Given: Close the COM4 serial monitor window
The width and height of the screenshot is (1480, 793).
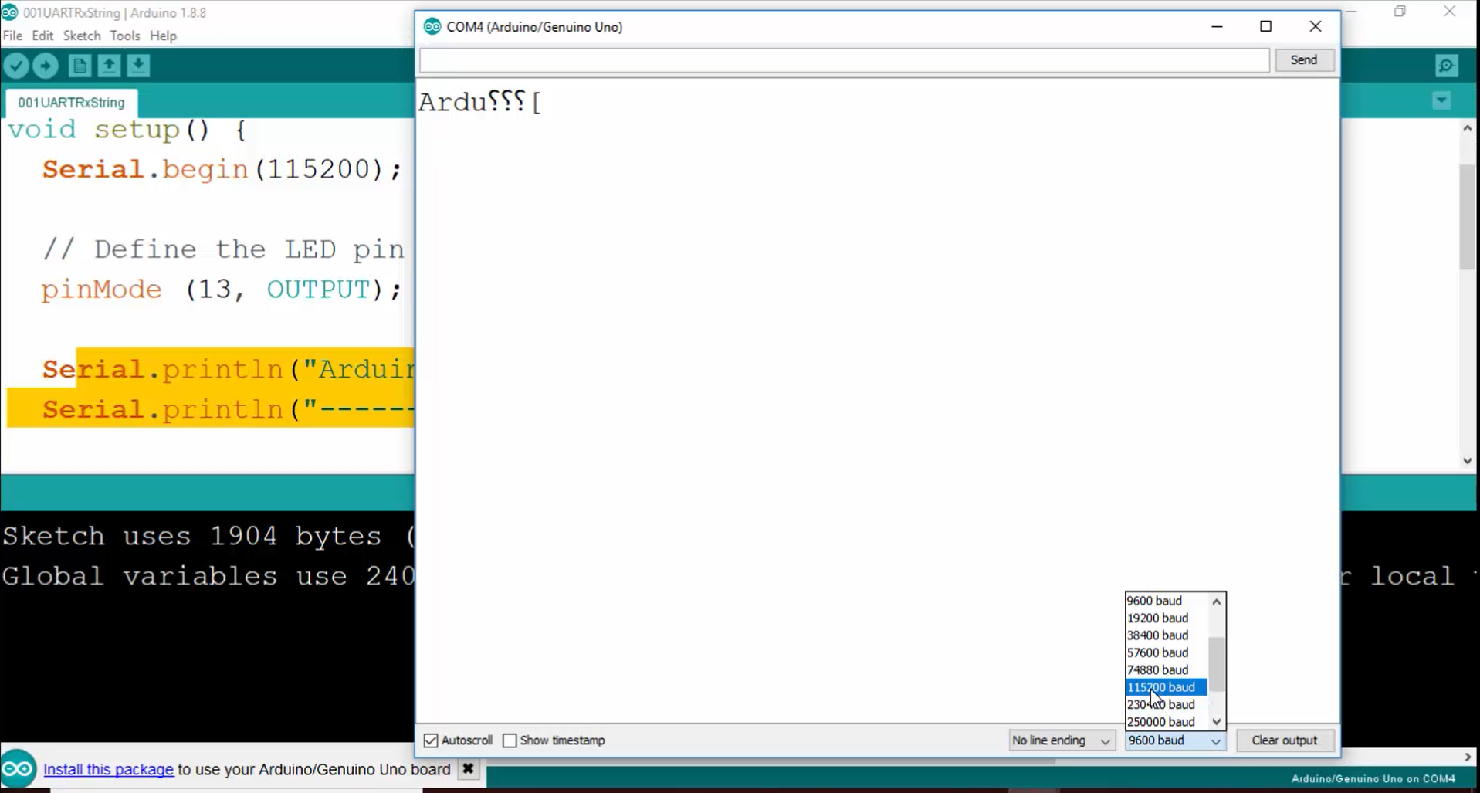Looking at the screenshot, I should point(1316,26).
